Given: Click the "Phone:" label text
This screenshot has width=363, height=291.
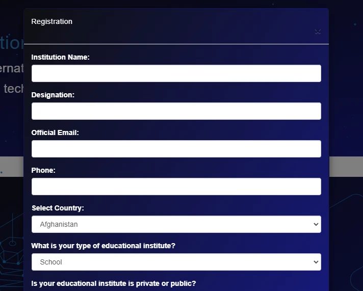Looking at the screenshot, I should (x=43, y=170).
